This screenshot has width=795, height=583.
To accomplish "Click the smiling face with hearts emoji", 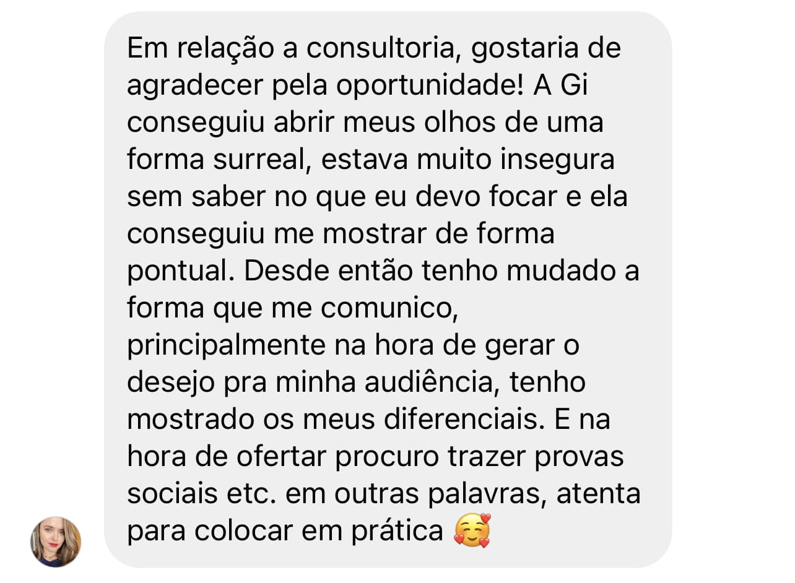I will tap(472, 531).
